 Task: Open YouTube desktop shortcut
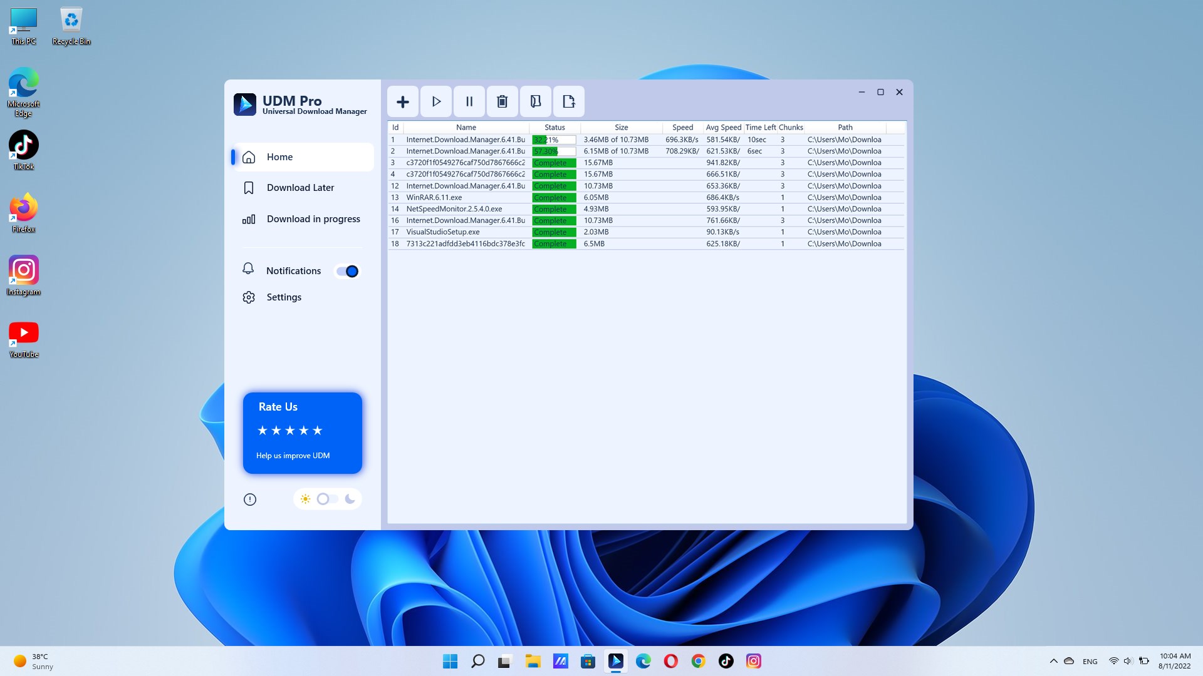point(24,339)
